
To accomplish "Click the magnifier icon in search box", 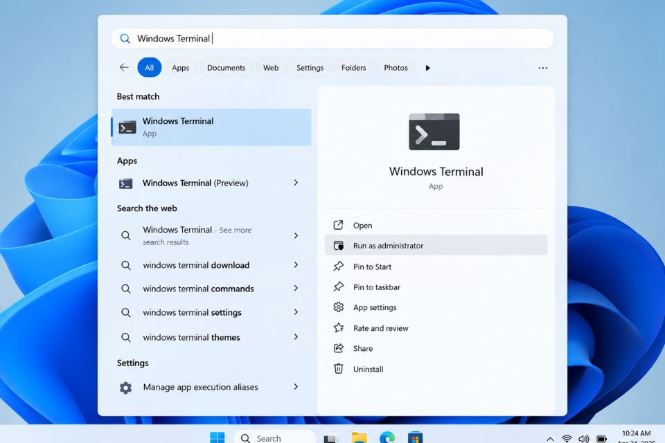I will tap(125, 39).
